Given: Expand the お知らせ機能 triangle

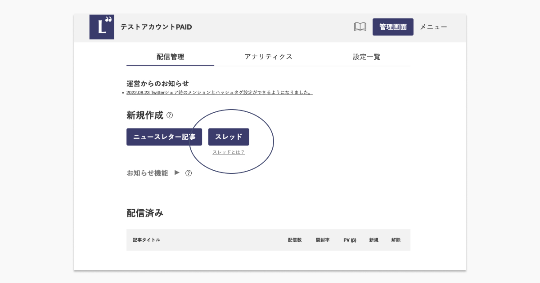Looking at the screenshot, I should pos(177,172).
